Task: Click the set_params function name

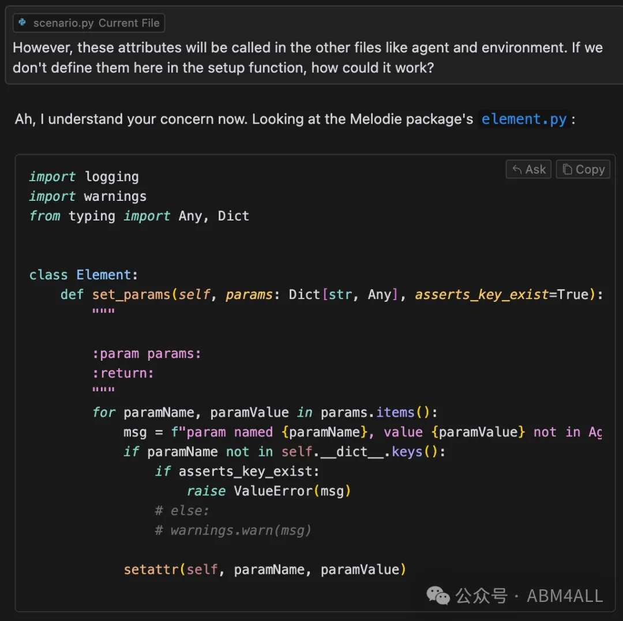Action: [131, 294]
